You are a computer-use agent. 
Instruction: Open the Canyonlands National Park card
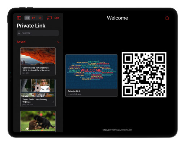click(x=38, y=61)
